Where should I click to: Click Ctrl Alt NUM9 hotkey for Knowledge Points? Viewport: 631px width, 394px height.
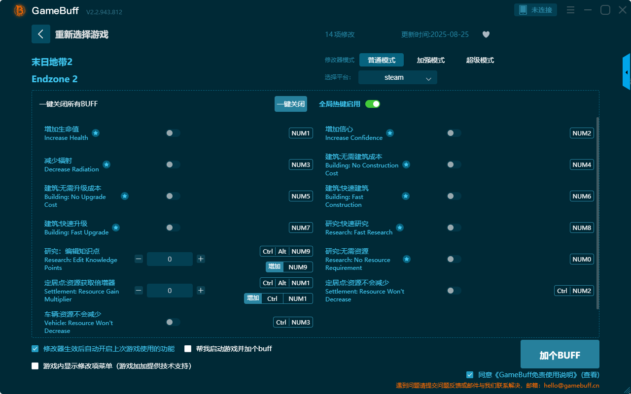pos(286,251)
